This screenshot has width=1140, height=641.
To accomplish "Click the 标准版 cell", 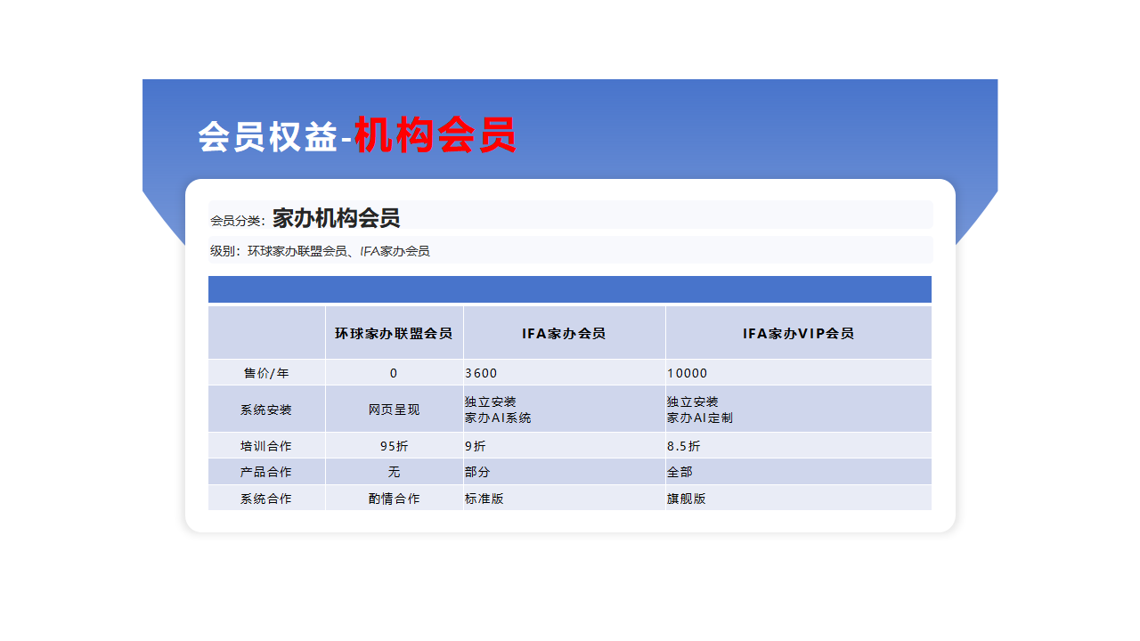I will (x=564, y=499).
